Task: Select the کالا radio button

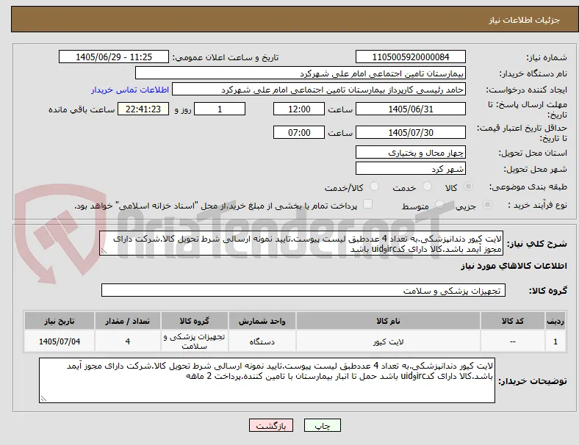Action: tap(468, 187)
